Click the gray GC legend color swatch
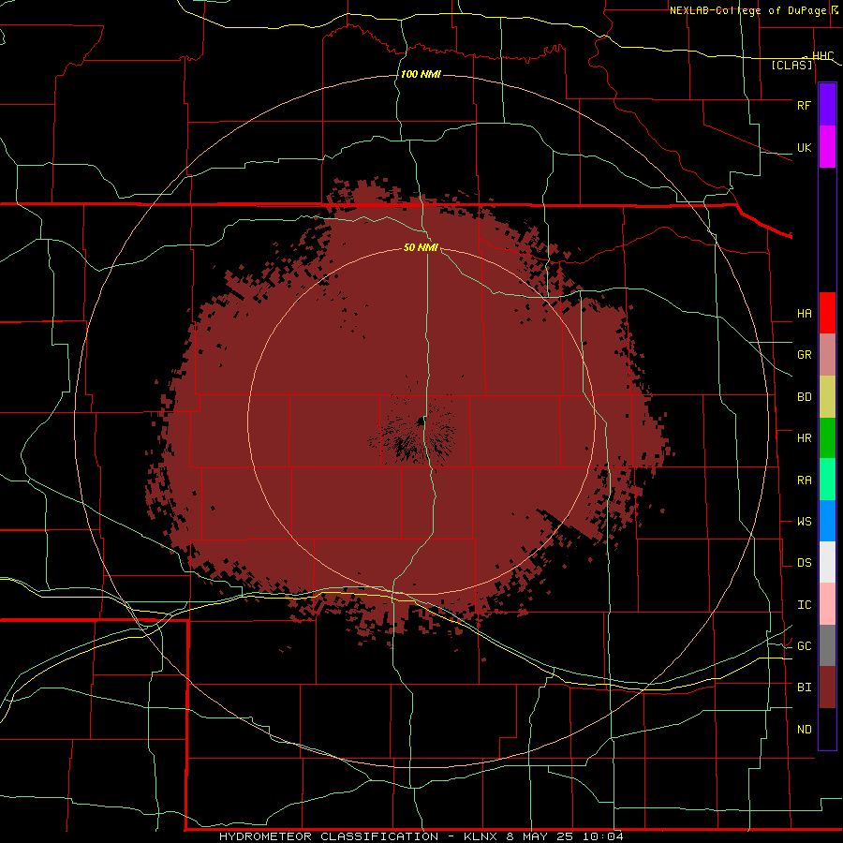 pos(827,645)
